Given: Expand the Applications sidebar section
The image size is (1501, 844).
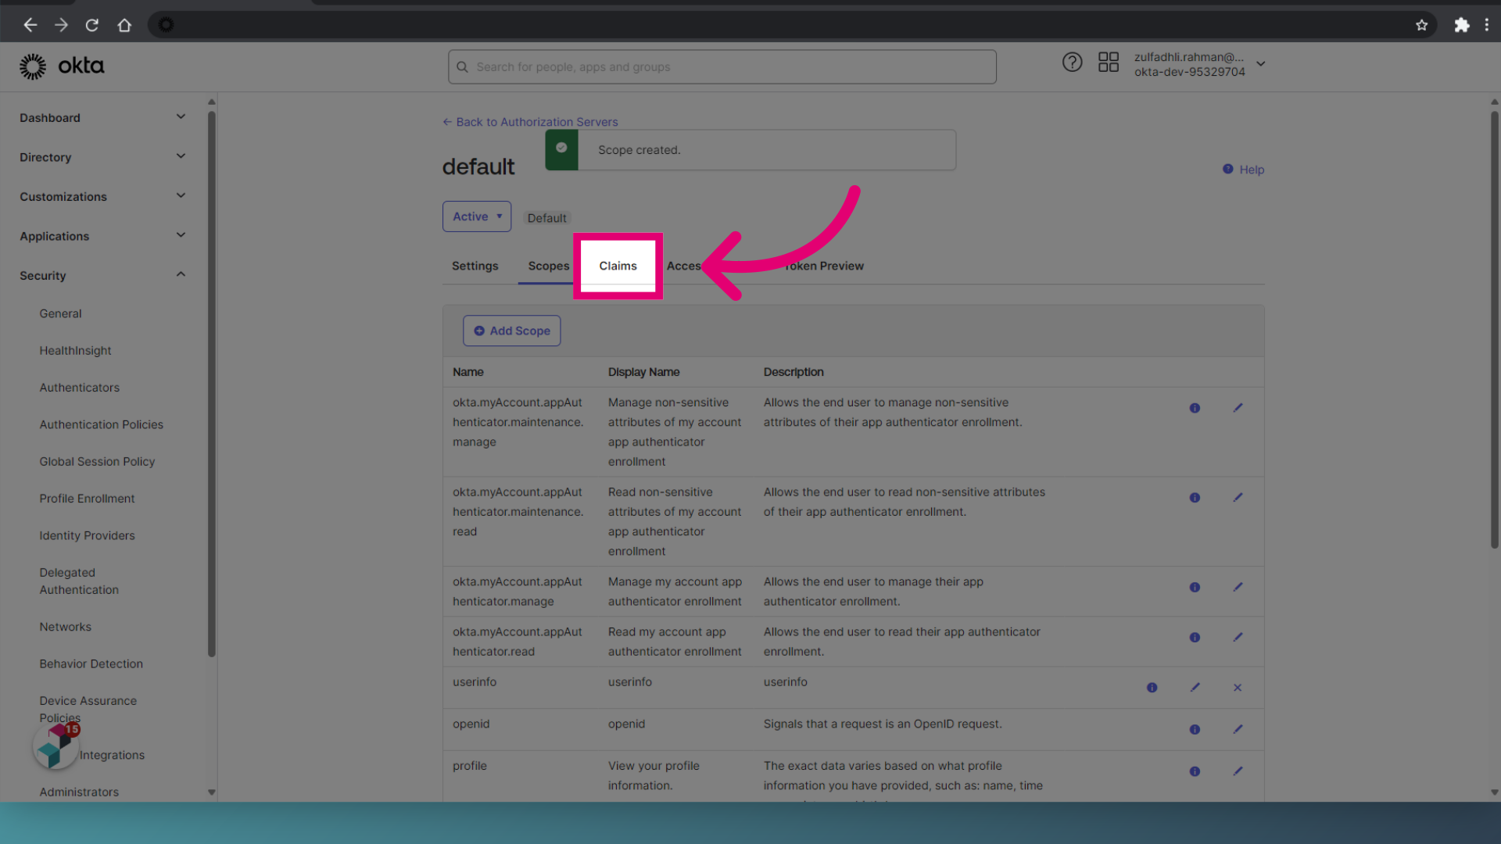Looking at the screenshot, I should click(181, 235).
